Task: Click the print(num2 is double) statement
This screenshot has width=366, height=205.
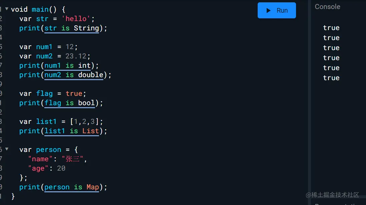Action: [x=65, y=75]
